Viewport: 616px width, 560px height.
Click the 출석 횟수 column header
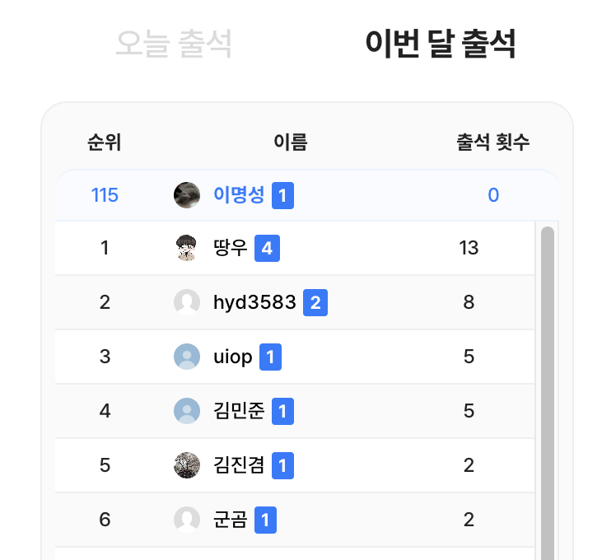[x=492, y=142]
